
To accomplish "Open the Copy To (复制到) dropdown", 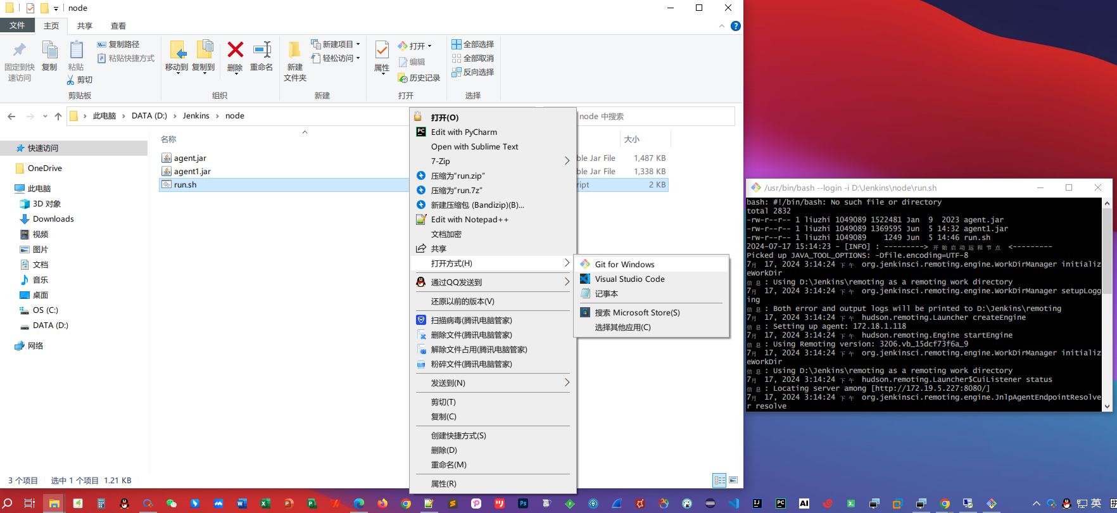I will 203,57.
